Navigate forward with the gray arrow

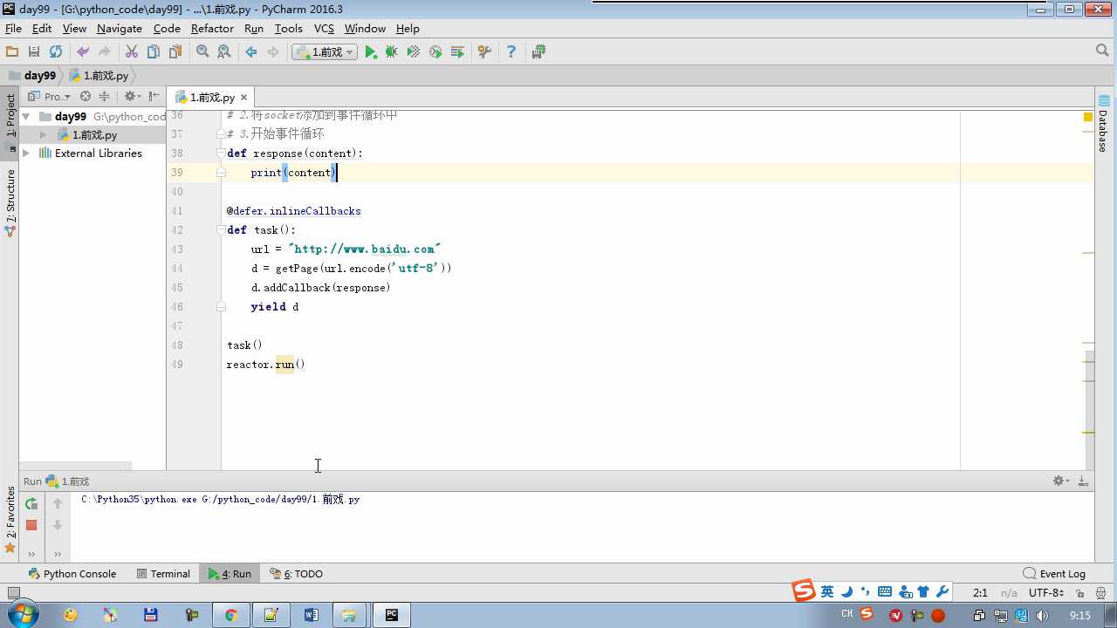273,52
